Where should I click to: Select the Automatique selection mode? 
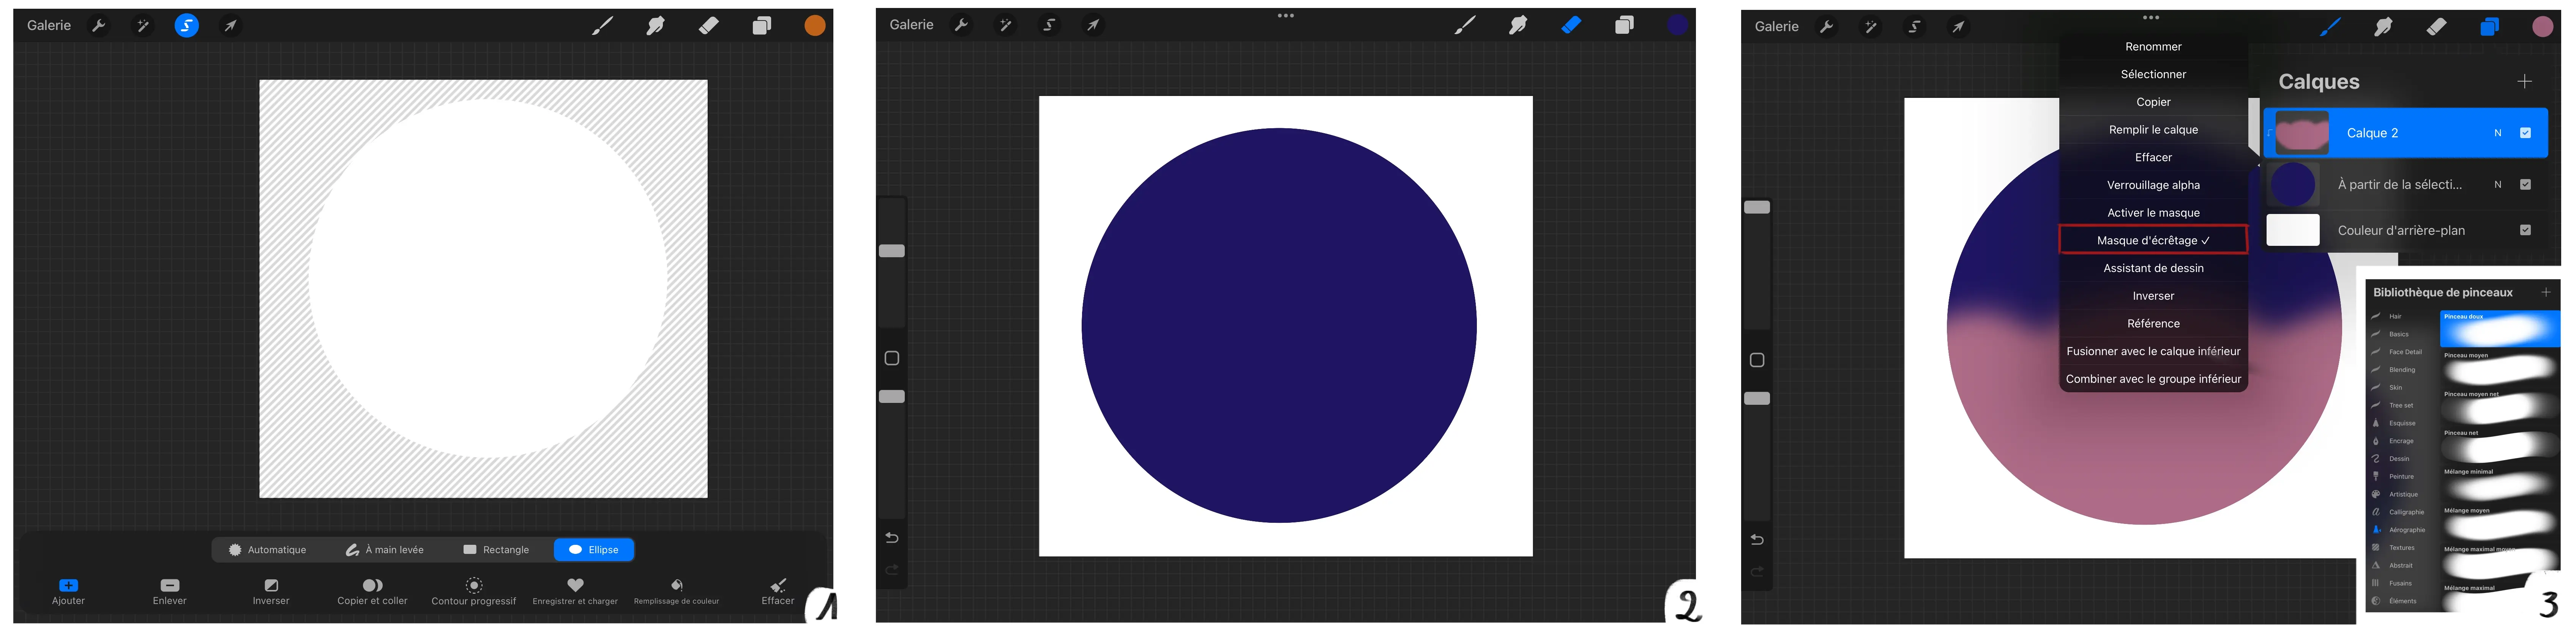click(267, 550)
